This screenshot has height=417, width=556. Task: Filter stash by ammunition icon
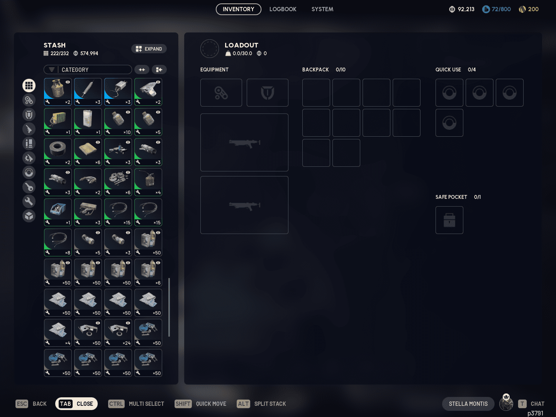click(x=29, y=144)
